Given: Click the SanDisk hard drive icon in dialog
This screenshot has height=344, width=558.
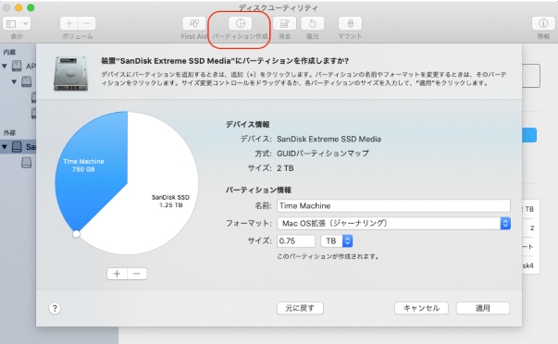Looking at the screenshot, I should [71, 73].
